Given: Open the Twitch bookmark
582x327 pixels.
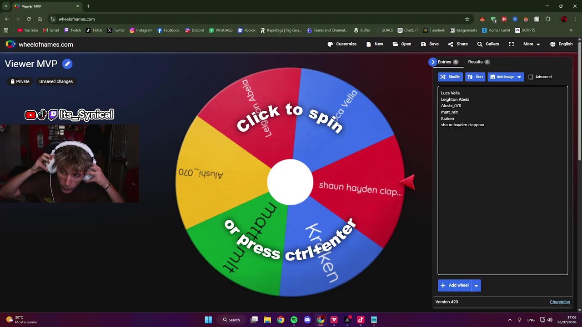Looking at the screenshot, I should 73,30.
